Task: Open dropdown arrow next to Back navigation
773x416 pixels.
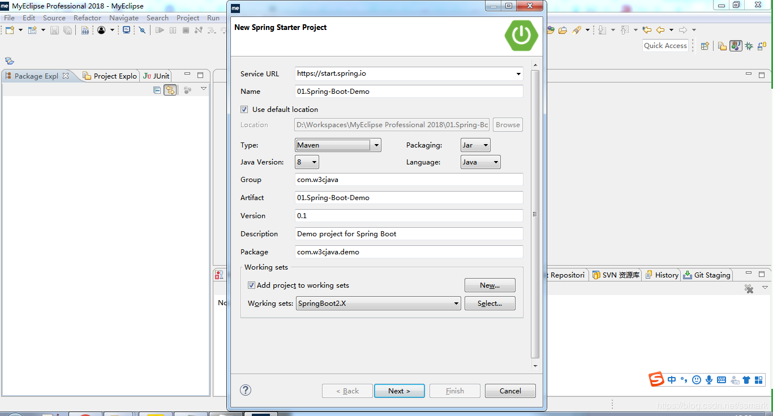Action: coord(671,30)
